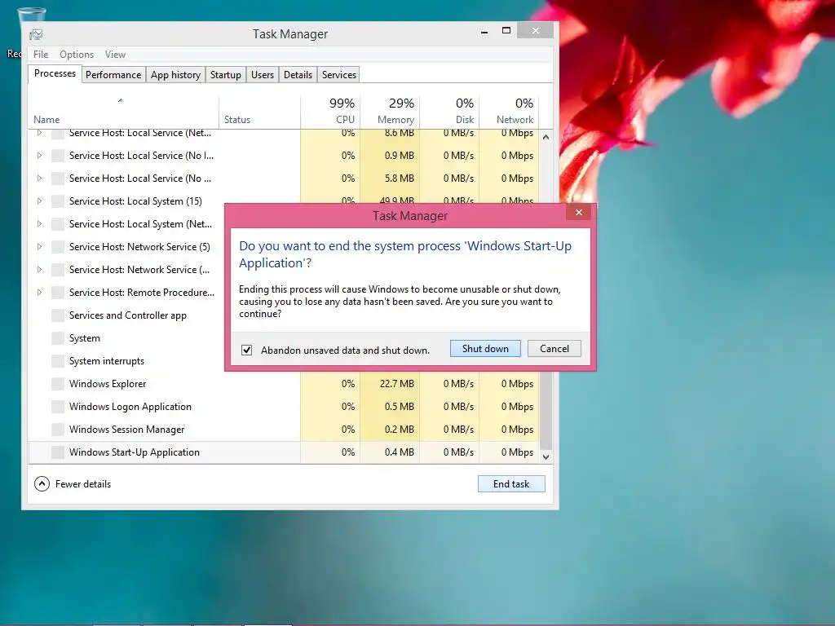Expand Service Host: Network Service (5)
835x626 pixels.
click(x=39, y=247)
